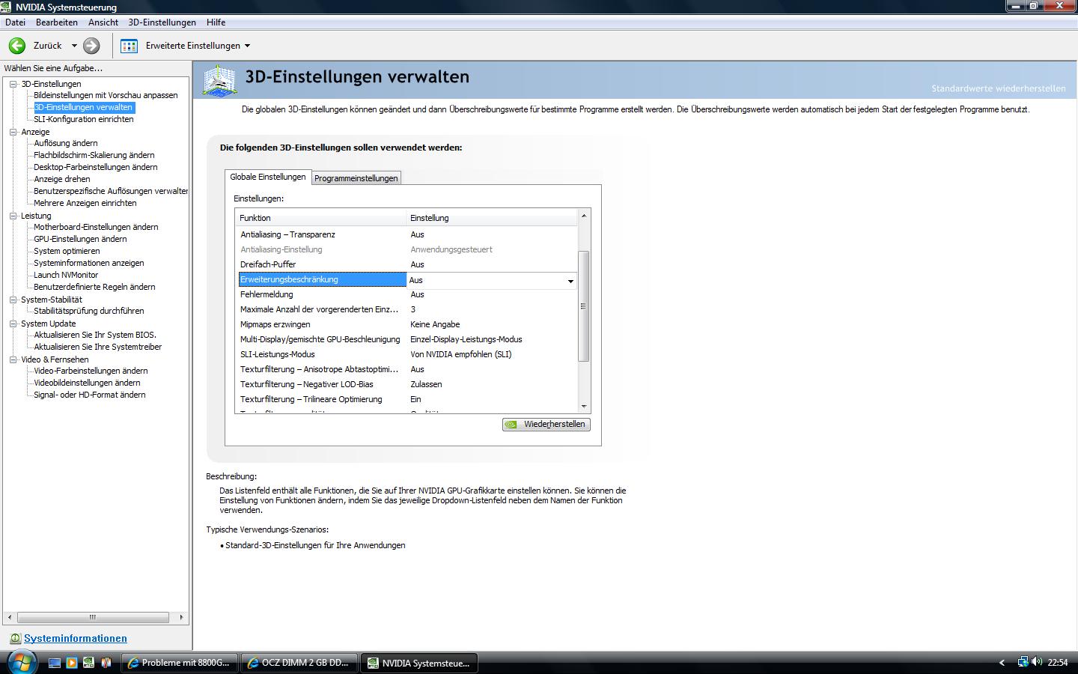Click settings list scroll-up arrow
This screenshot has height=674, width=1078.
(x=584, y=216)
